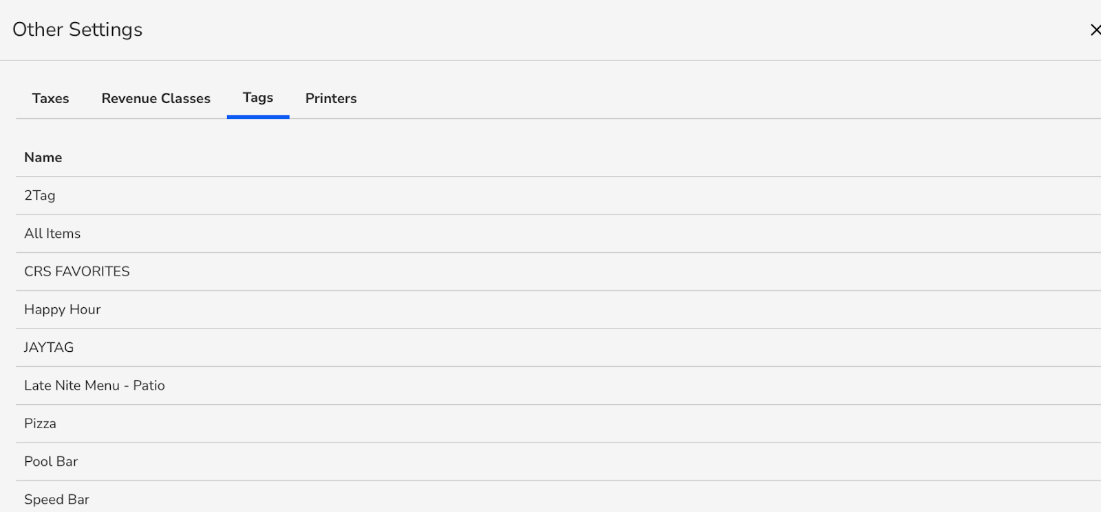Click the Name column header

click(x=43, y=157)
